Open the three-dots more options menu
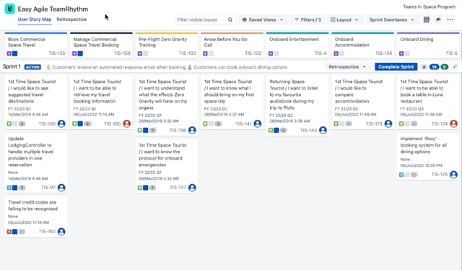Image resolution: width=462 pixels, height=270 pixels. coord(450,19)
